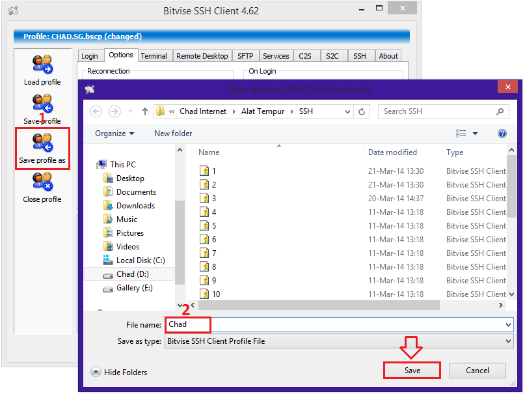Go forward in the save dialog
The image size is (525, 394).
point(114,111)
